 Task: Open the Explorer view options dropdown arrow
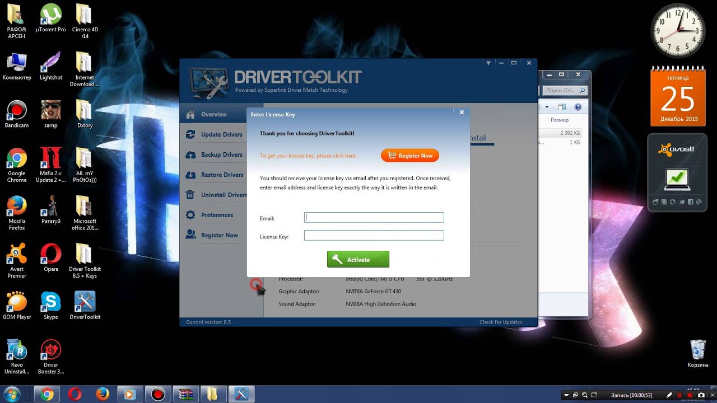(x=547, y=107)
